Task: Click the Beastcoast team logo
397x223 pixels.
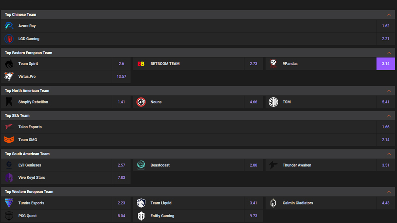Action: (x=141, y=165)
